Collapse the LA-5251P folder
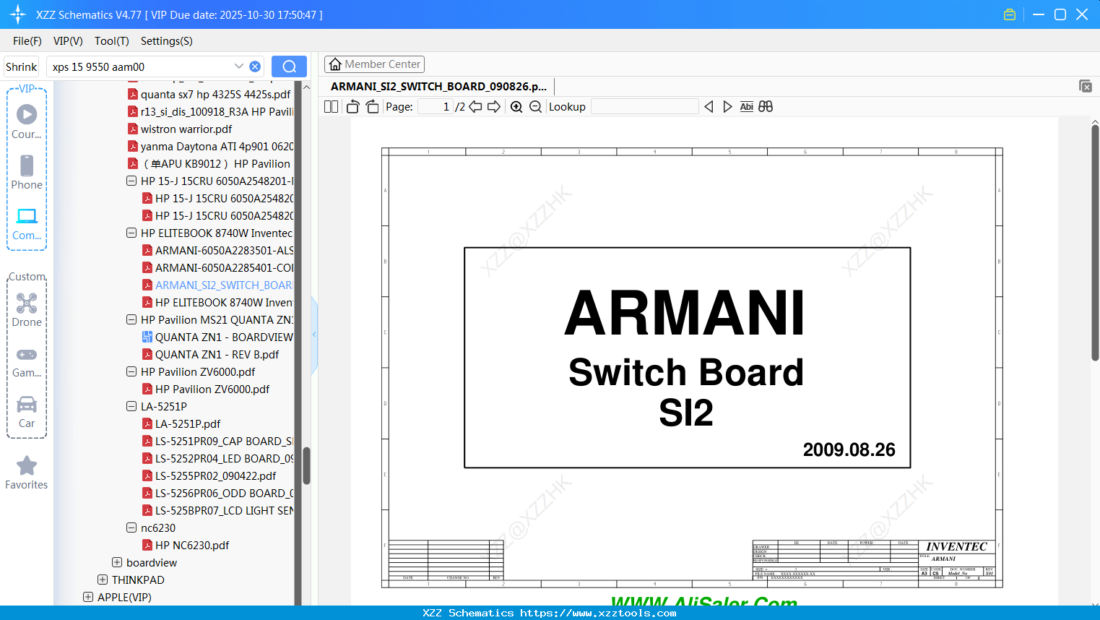 pos(131,406)
